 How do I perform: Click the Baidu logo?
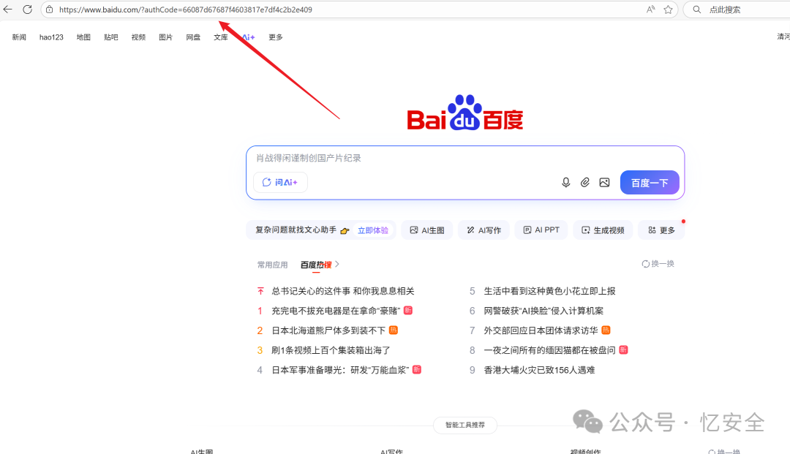[465, 113]
